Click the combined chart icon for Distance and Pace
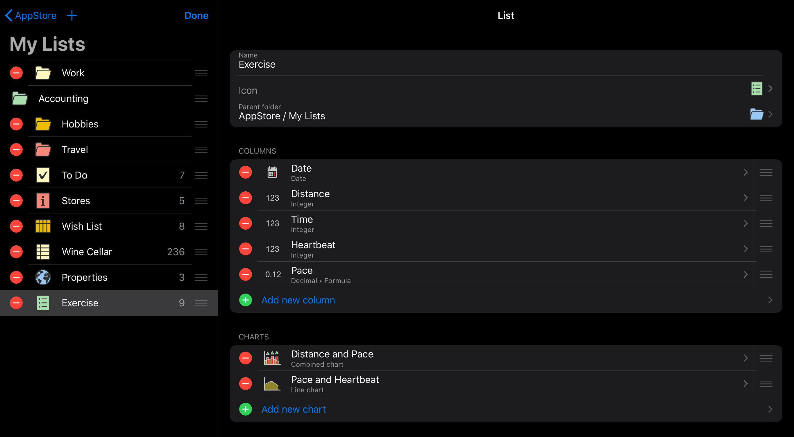The image size is (794, 437). pos(272,358)
